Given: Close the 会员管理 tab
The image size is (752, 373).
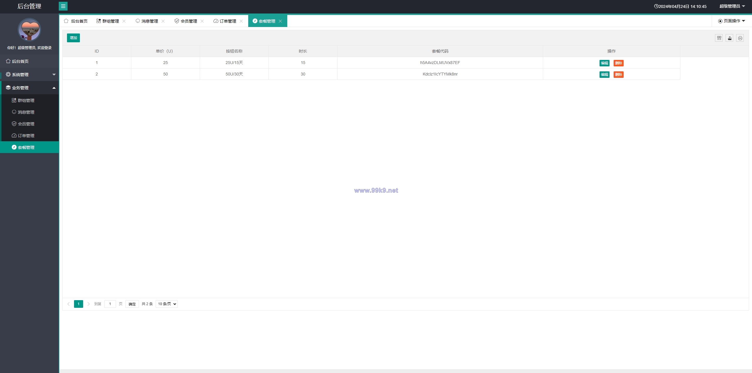Looking at the screenshot, I should pos(202,21).
